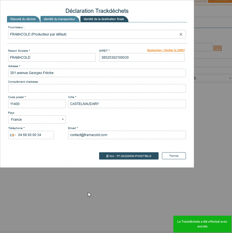The height and width of the screenshot is (233, 232).
Task: Clear the Fournisseur selection with the X
Action: 181,34
